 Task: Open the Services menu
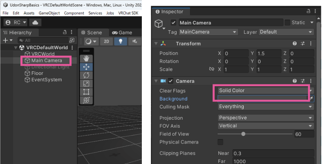(95, 13)
